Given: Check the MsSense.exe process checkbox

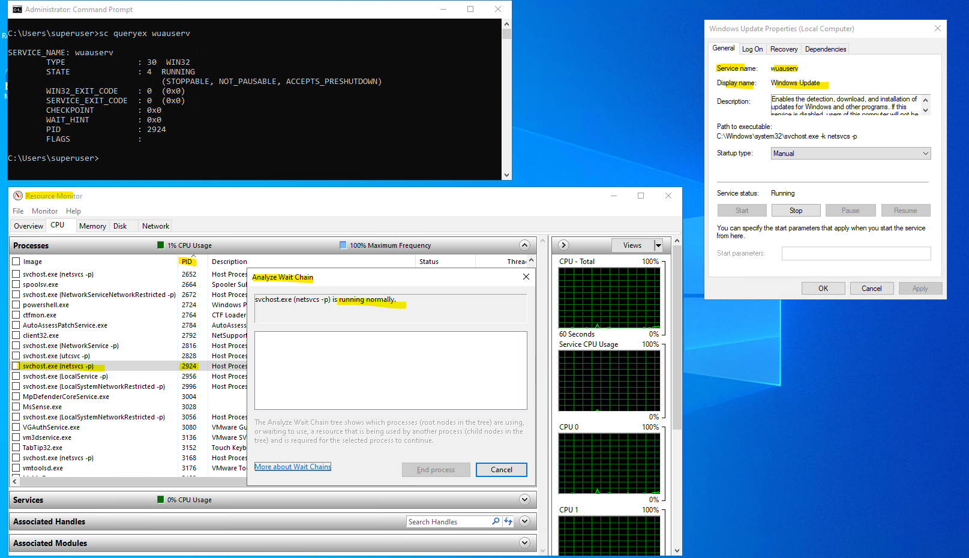Looking at the screenshot, I should coord(16,407).
